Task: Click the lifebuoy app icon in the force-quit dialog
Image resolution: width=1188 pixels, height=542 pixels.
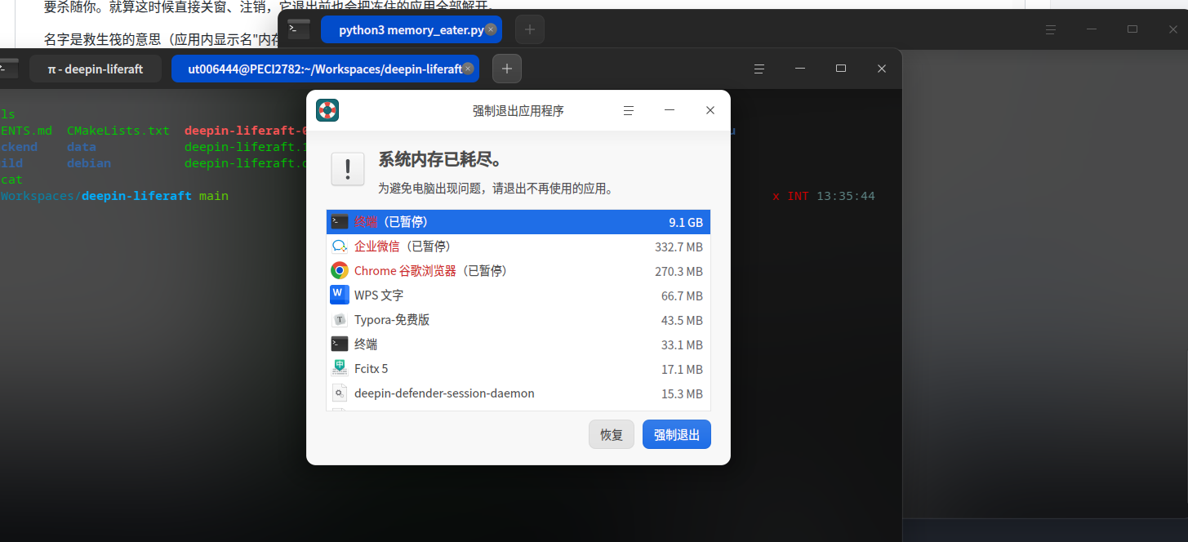Action: click(x=327, y=110)
